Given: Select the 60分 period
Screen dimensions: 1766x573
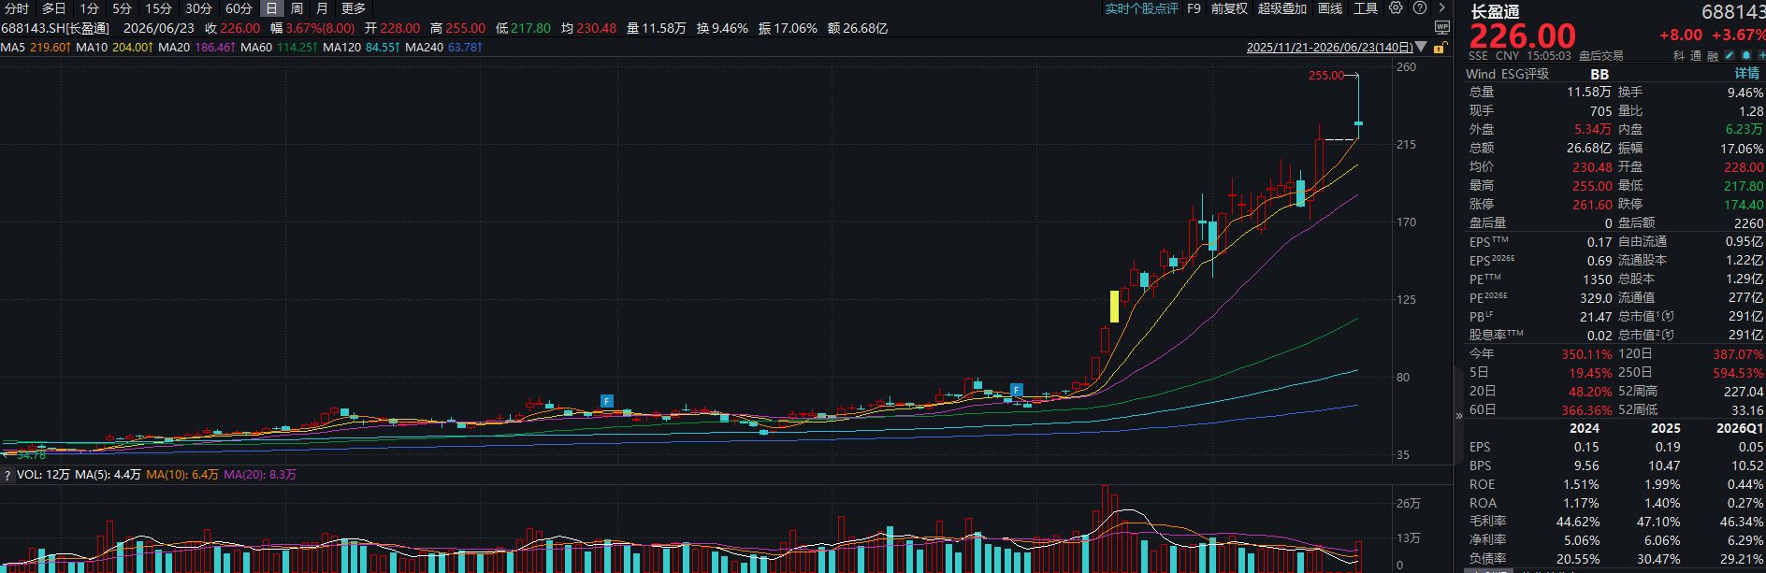Looking at the screenshot, I should 239,8.
